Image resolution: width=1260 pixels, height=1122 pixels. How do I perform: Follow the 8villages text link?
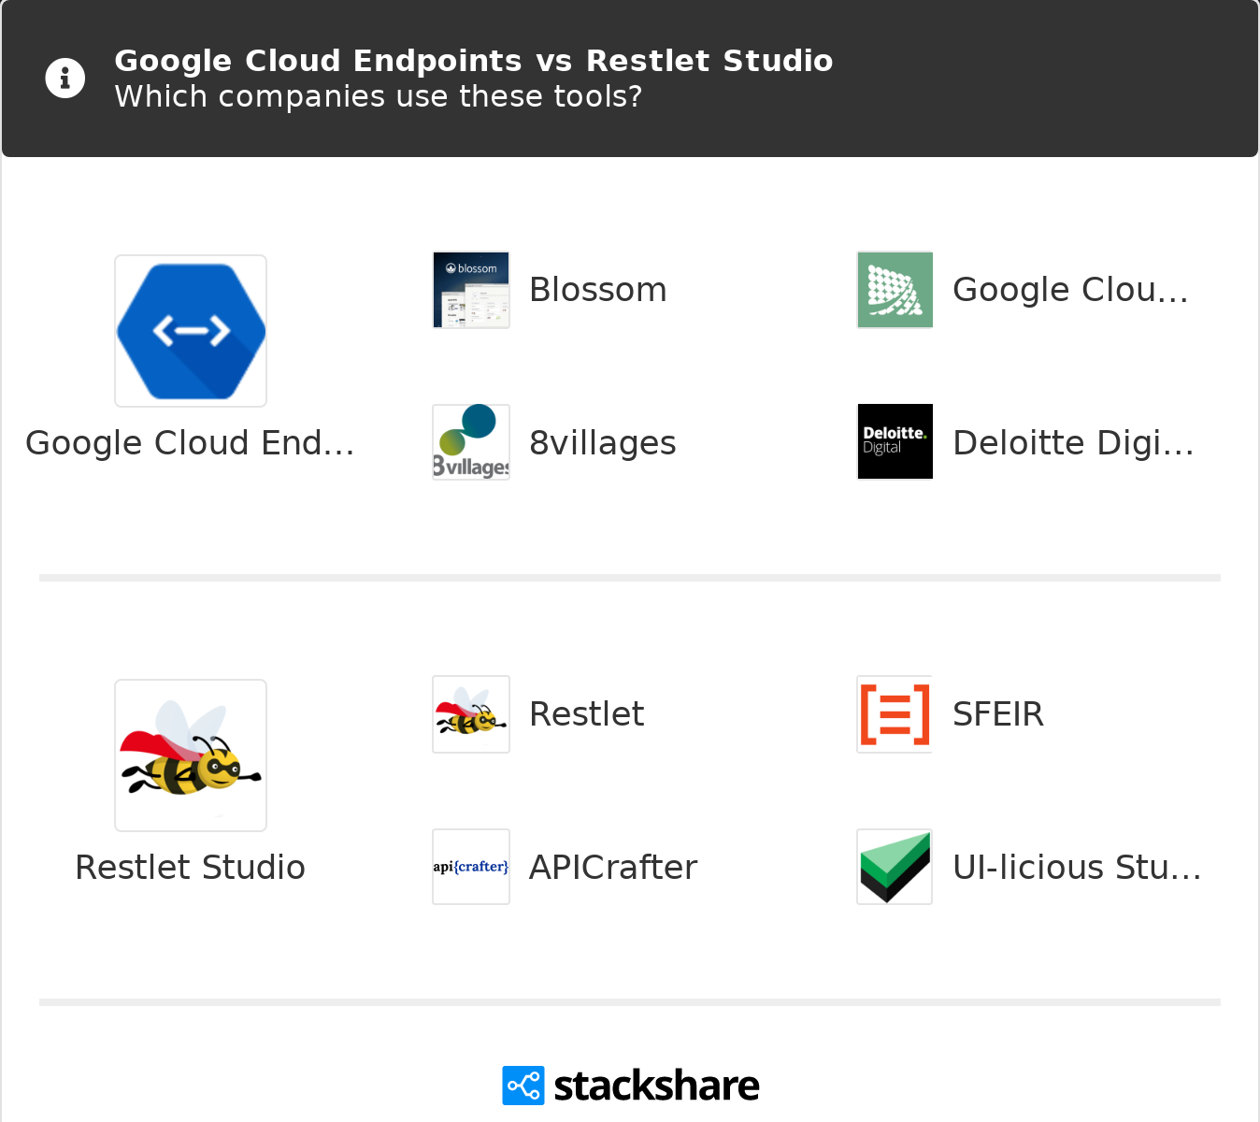[602, 443]
